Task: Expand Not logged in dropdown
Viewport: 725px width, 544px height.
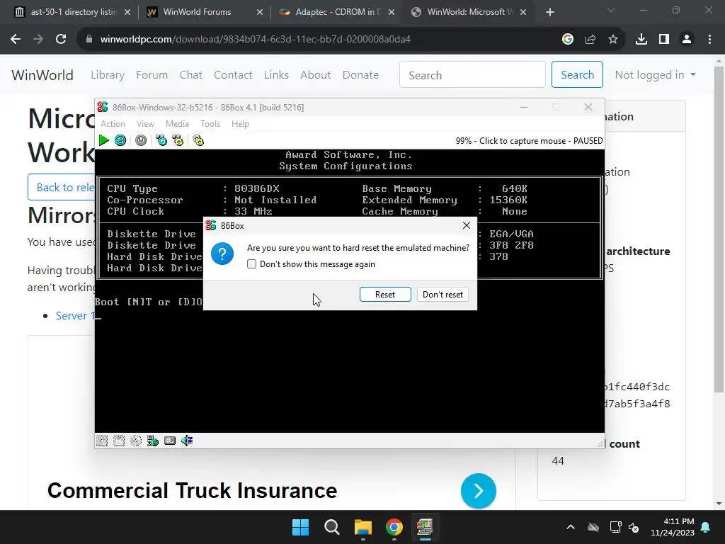Action: point(655,75)
